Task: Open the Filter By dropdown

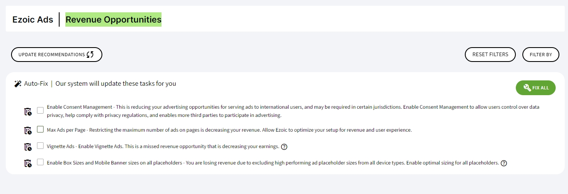Action: pos(541,55)
